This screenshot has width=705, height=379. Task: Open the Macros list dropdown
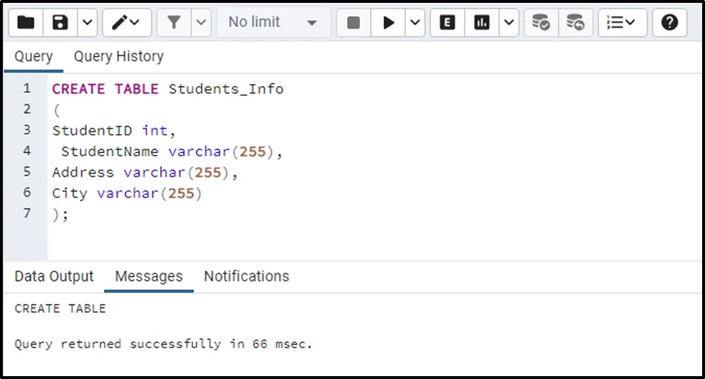(x=621, y=23)
